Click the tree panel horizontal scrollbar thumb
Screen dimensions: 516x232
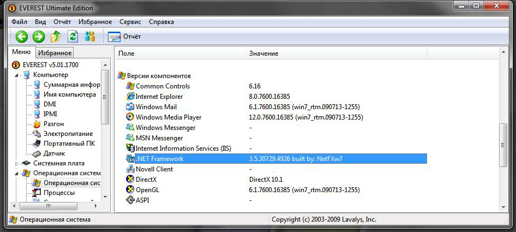(48, 206)
